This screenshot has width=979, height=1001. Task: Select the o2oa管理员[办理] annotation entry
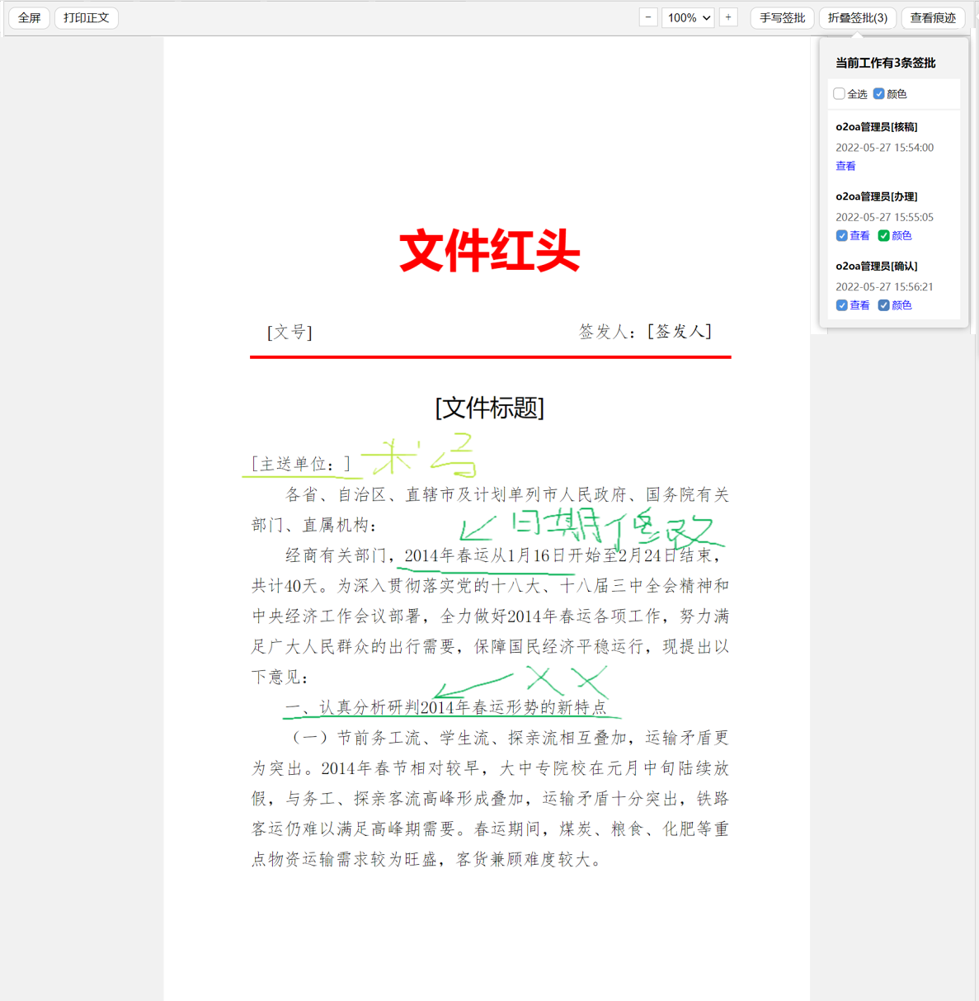point(876,196)
